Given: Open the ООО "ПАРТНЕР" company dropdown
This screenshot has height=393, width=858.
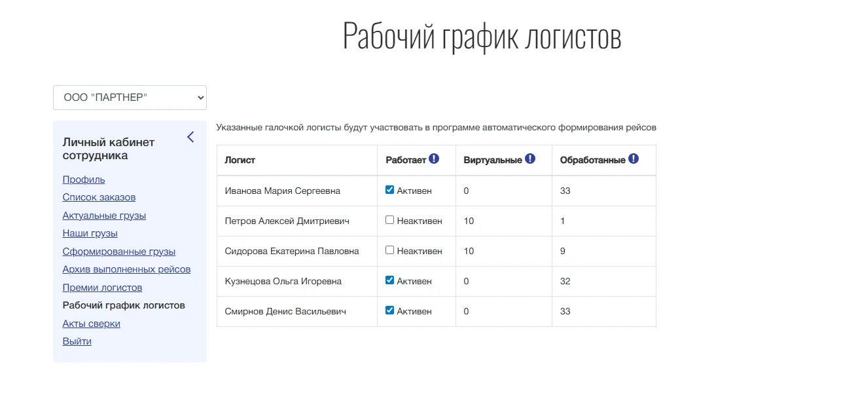Looking at the screenshot, I should pyautogui.click(x=130, y=98).
